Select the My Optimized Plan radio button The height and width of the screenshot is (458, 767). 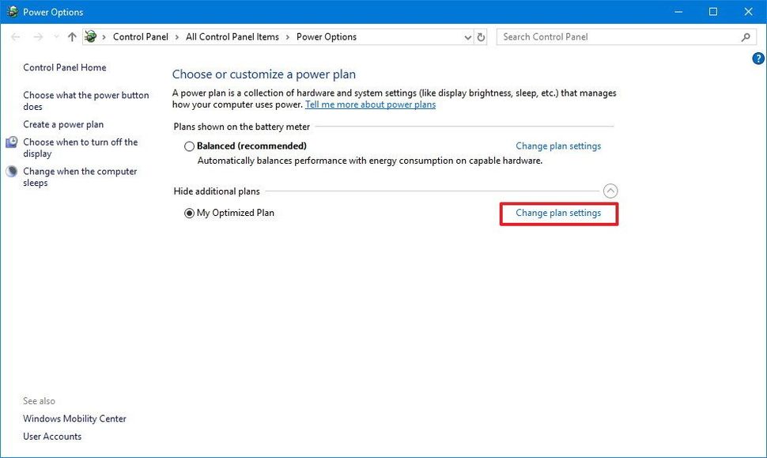[x=188, y=212]
